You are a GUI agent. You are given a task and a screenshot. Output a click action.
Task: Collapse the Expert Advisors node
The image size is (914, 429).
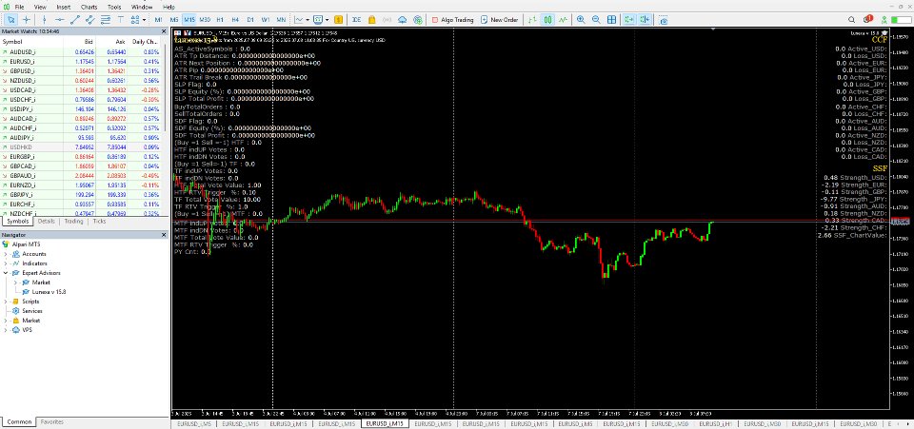(7, 272)
